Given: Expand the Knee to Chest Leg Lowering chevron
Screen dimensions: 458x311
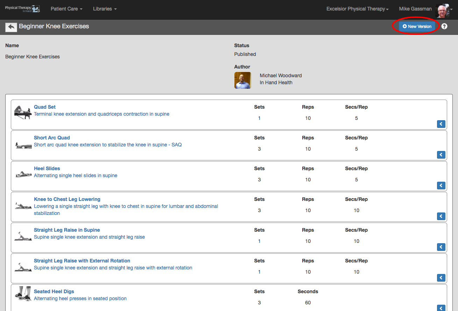Looking at the screenshot, I should (441, 216).
